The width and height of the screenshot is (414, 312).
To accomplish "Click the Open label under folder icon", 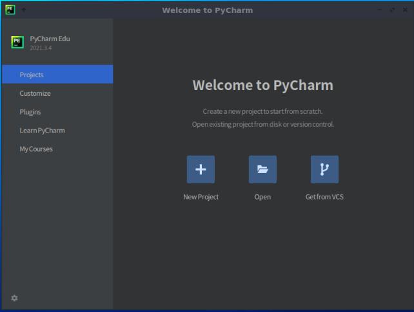I will (x=262, y=197).
